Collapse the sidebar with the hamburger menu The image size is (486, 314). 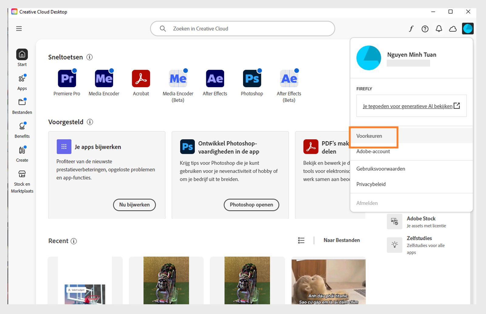pos(19,28)
